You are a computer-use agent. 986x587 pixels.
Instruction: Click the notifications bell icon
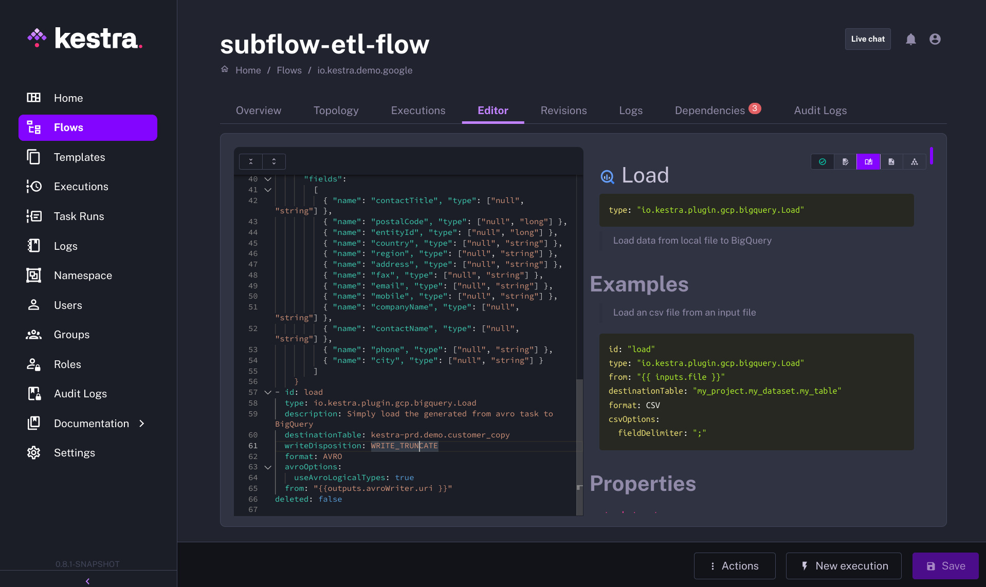(910, 39)
